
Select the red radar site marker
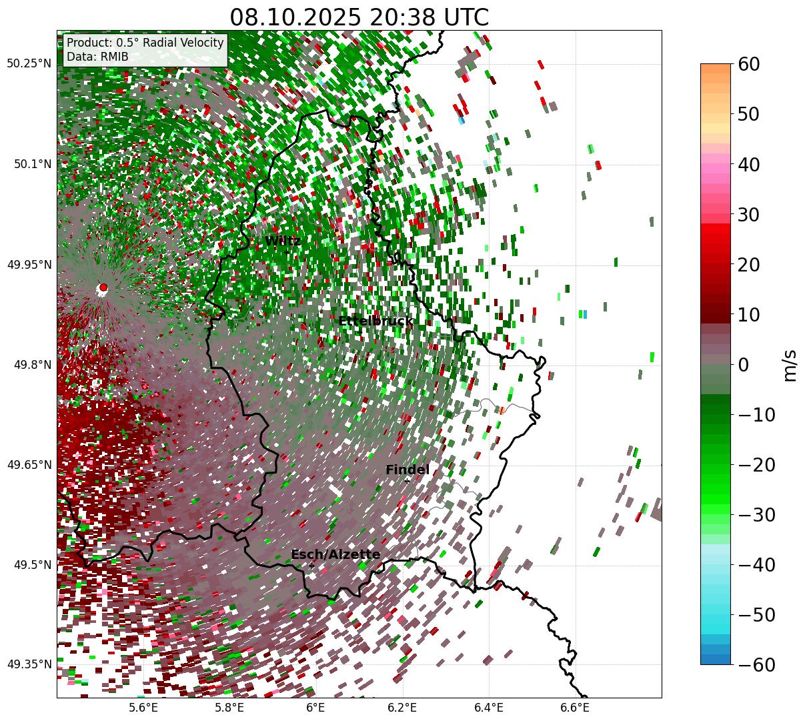(103, 287)
